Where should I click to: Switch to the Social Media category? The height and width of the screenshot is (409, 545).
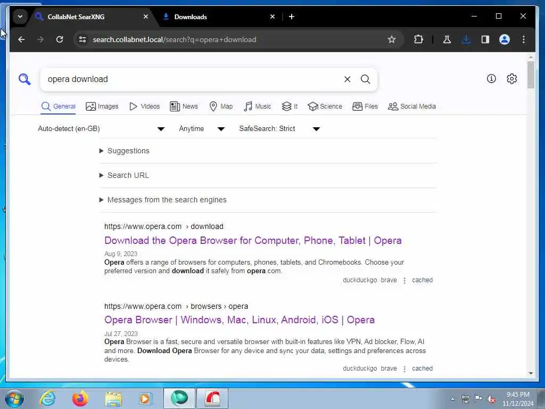412,107
